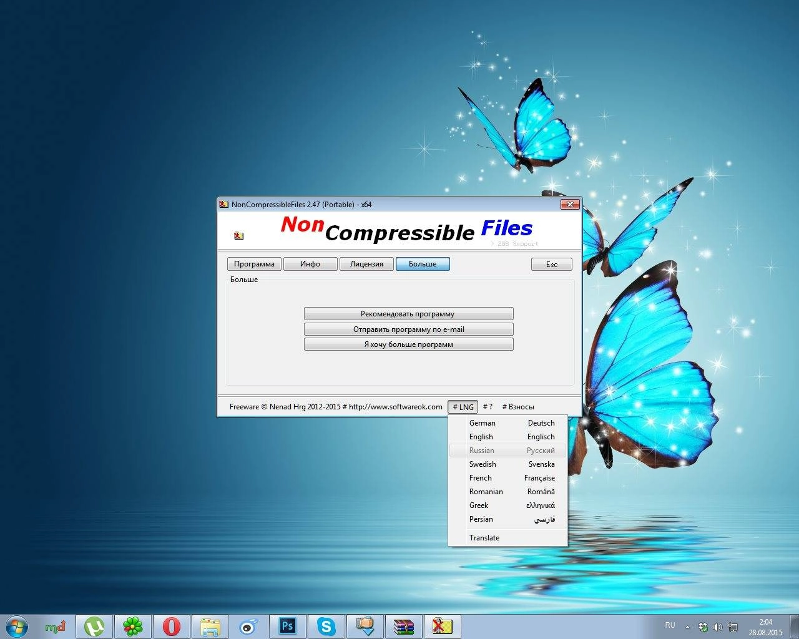The width and height of the screenshot is (799, 639).
Task: Click the softwareok.com freeware text
Action: (x=336, y=407)
